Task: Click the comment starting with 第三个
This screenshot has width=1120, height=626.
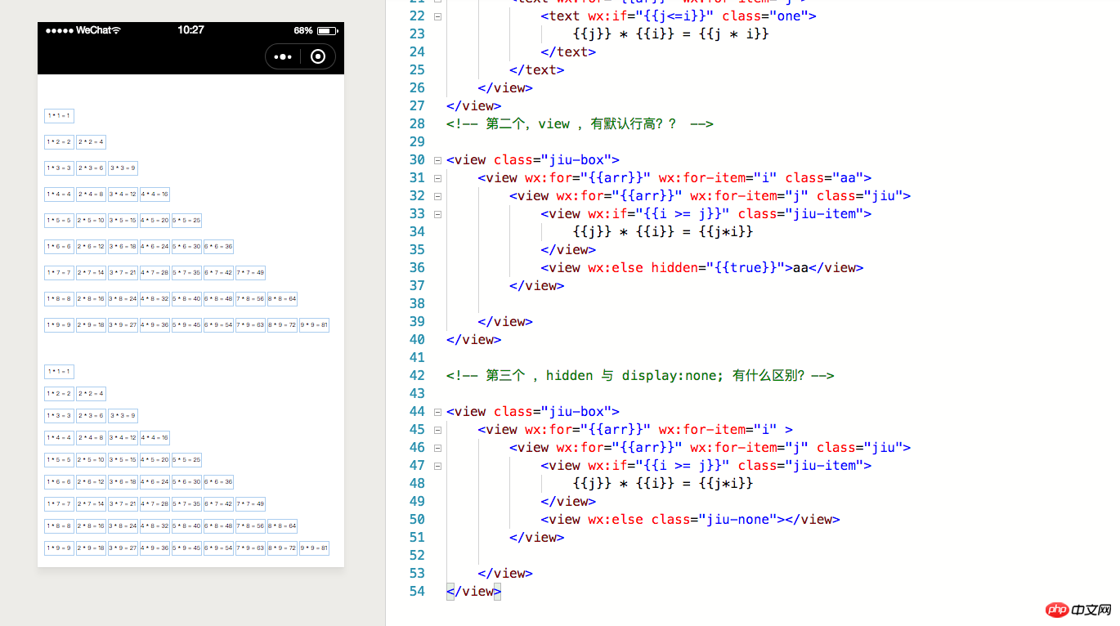Action: point(640,375)
